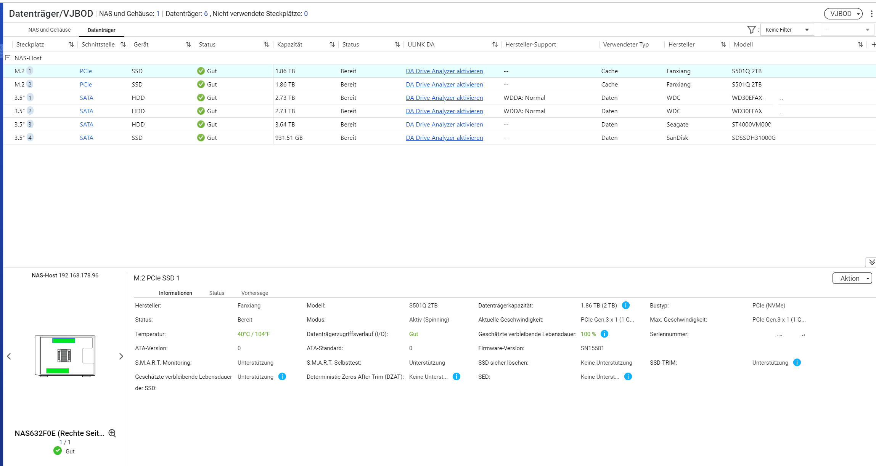The height and width of the screenshot is (466, 876).
Task: Click info icon beside Geschätzte verbleibende Lebensdauer der SSD
Action: pos(282,376)
